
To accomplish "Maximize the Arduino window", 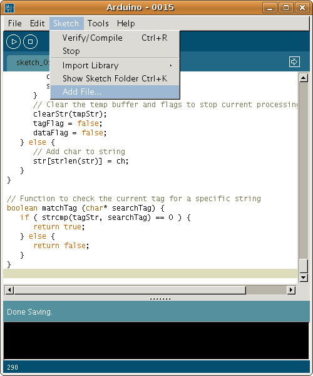I will point(286,8).
